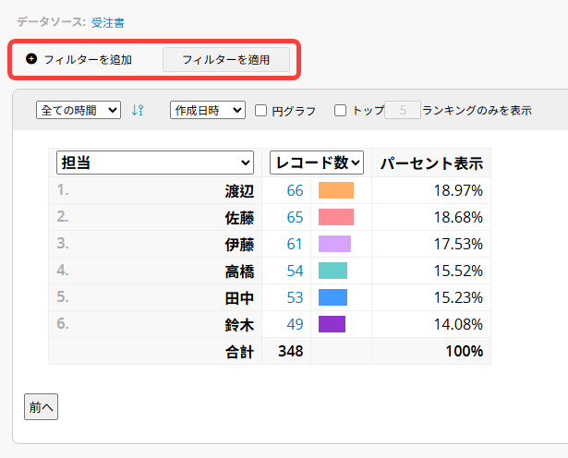Screen dimensions: 568x458
Task: Enable the 円グラフ checkbox
Action: pos(260,111)
